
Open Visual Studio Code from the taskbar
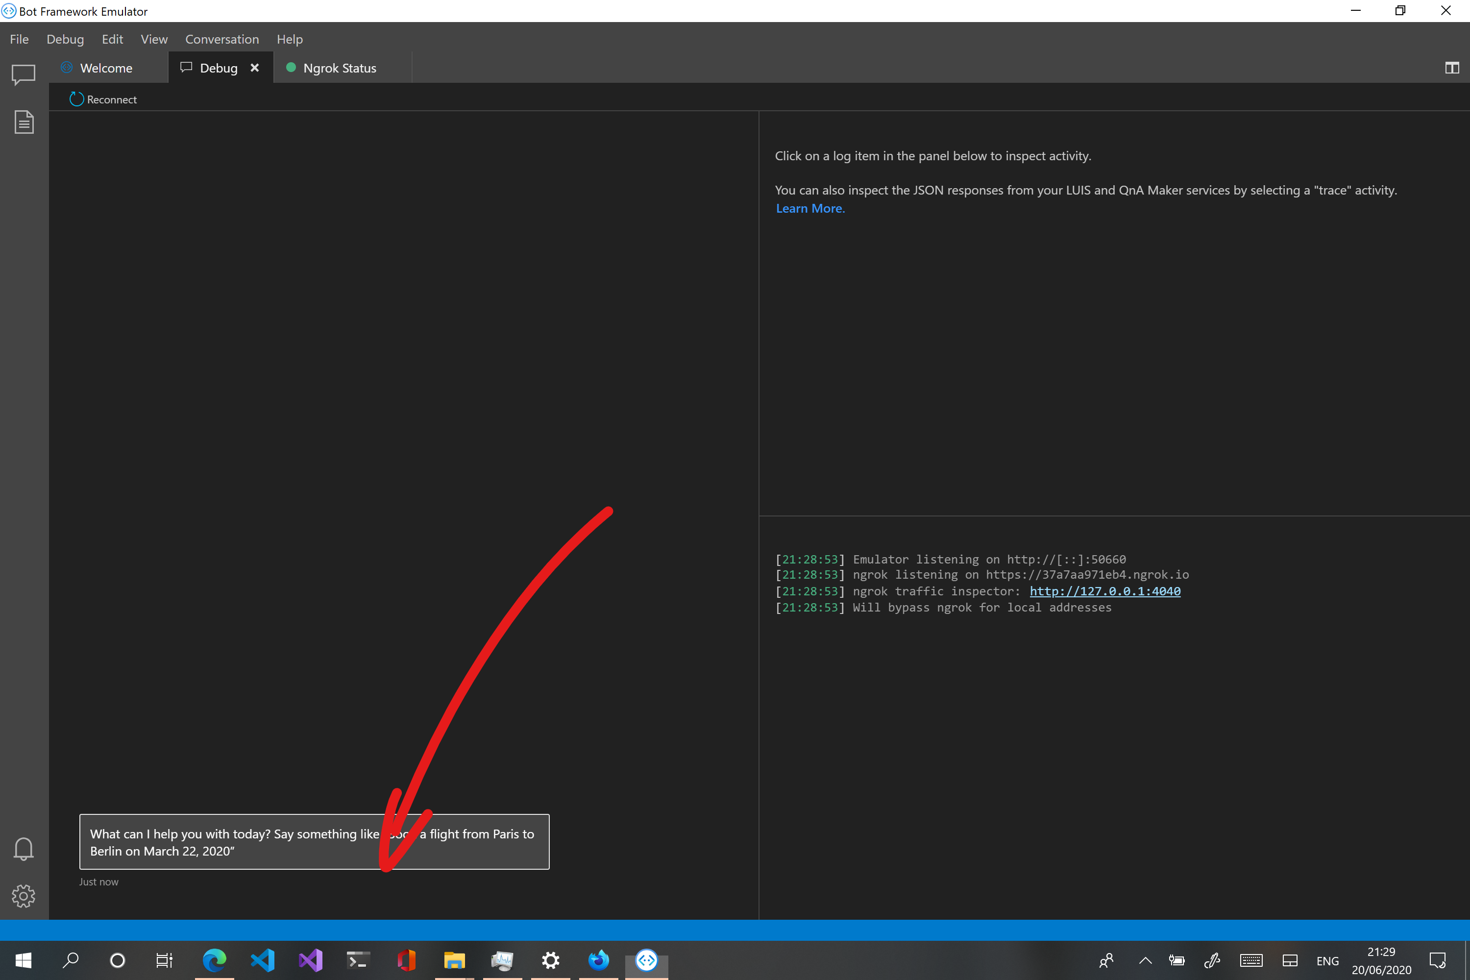point(263,960)
